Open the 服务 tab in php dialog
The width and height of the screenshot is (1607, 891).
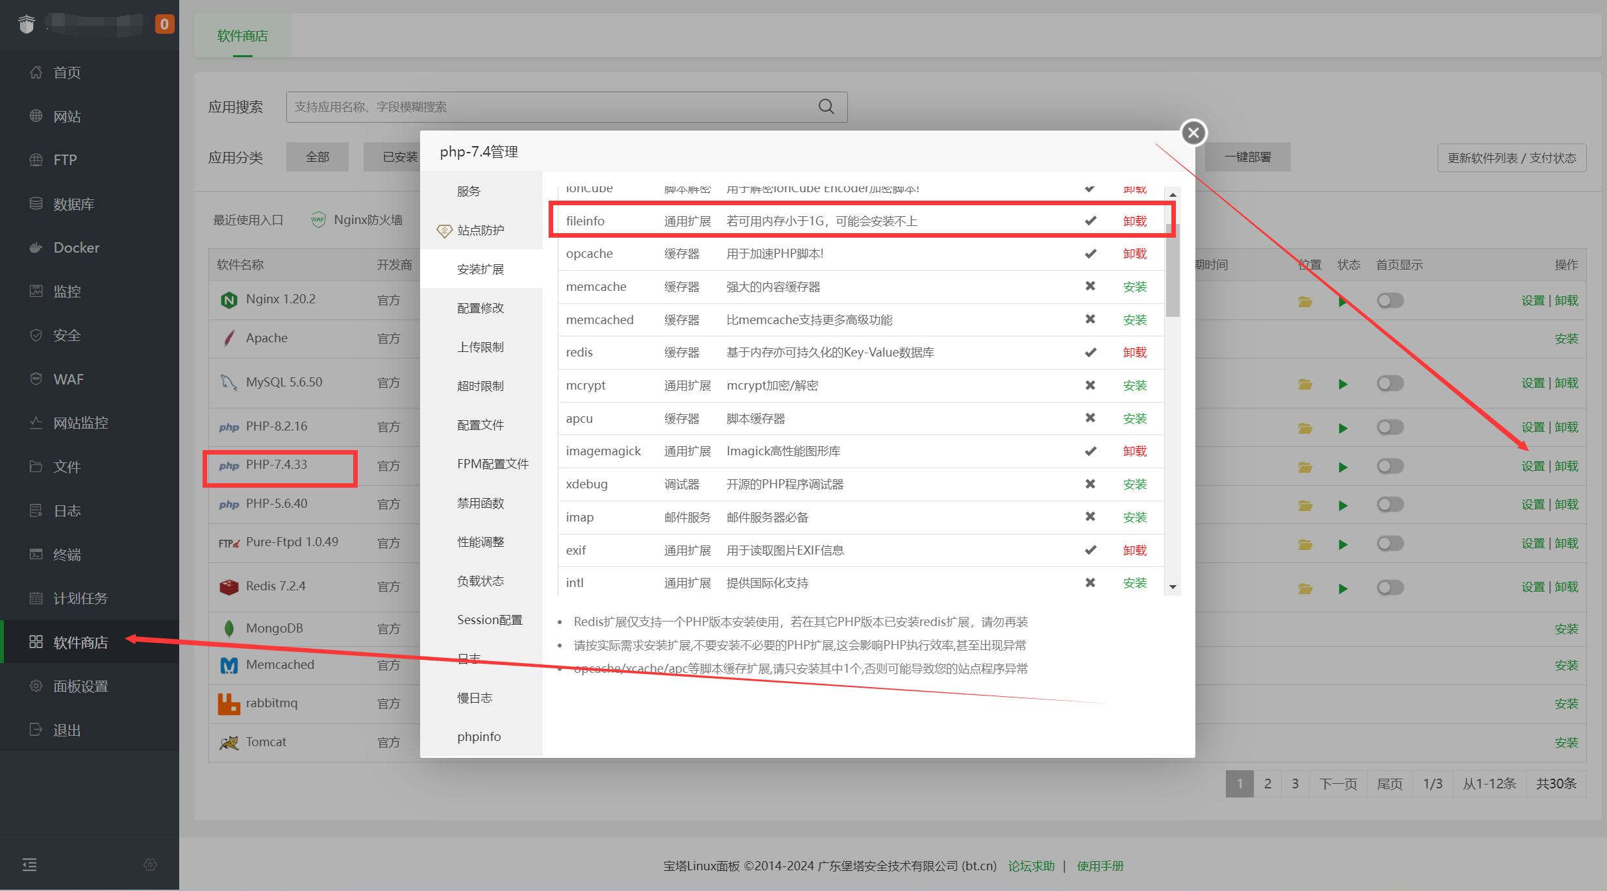tap(481, 191)
